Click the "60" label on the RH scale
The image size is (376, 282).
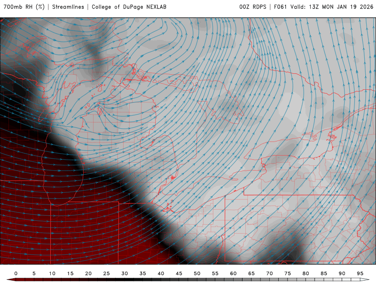[x=233, y=274]
